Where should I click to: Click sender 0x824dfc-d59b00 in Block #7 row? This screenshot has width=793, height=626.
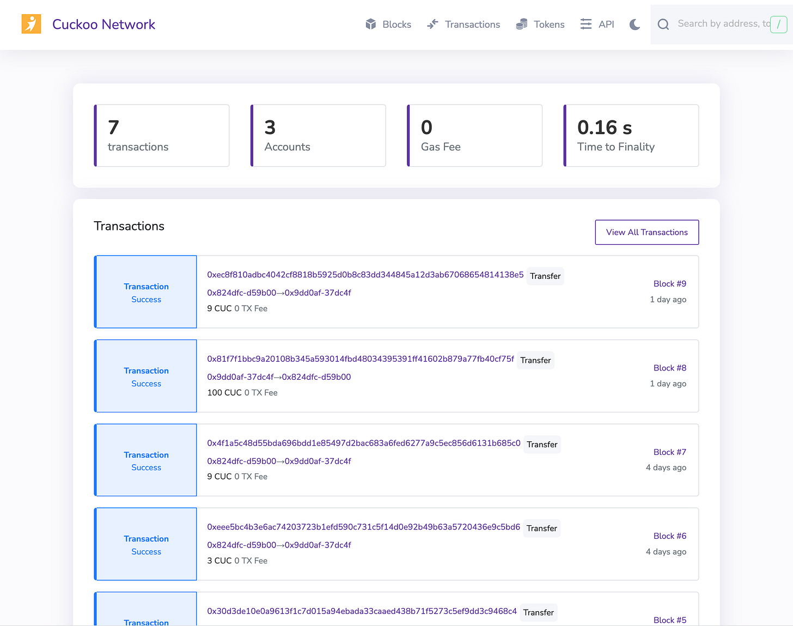(x=242, y=461)
